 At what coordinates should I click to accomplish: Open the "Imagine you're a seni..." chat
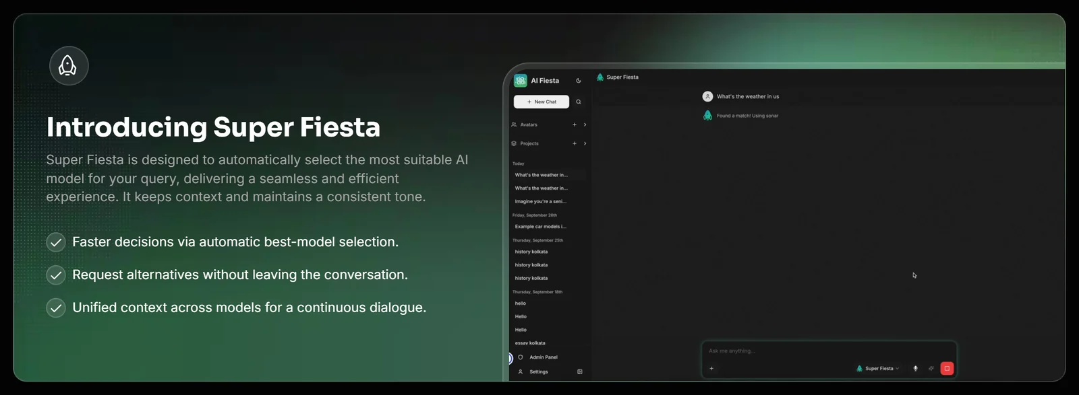pos(541,201)
